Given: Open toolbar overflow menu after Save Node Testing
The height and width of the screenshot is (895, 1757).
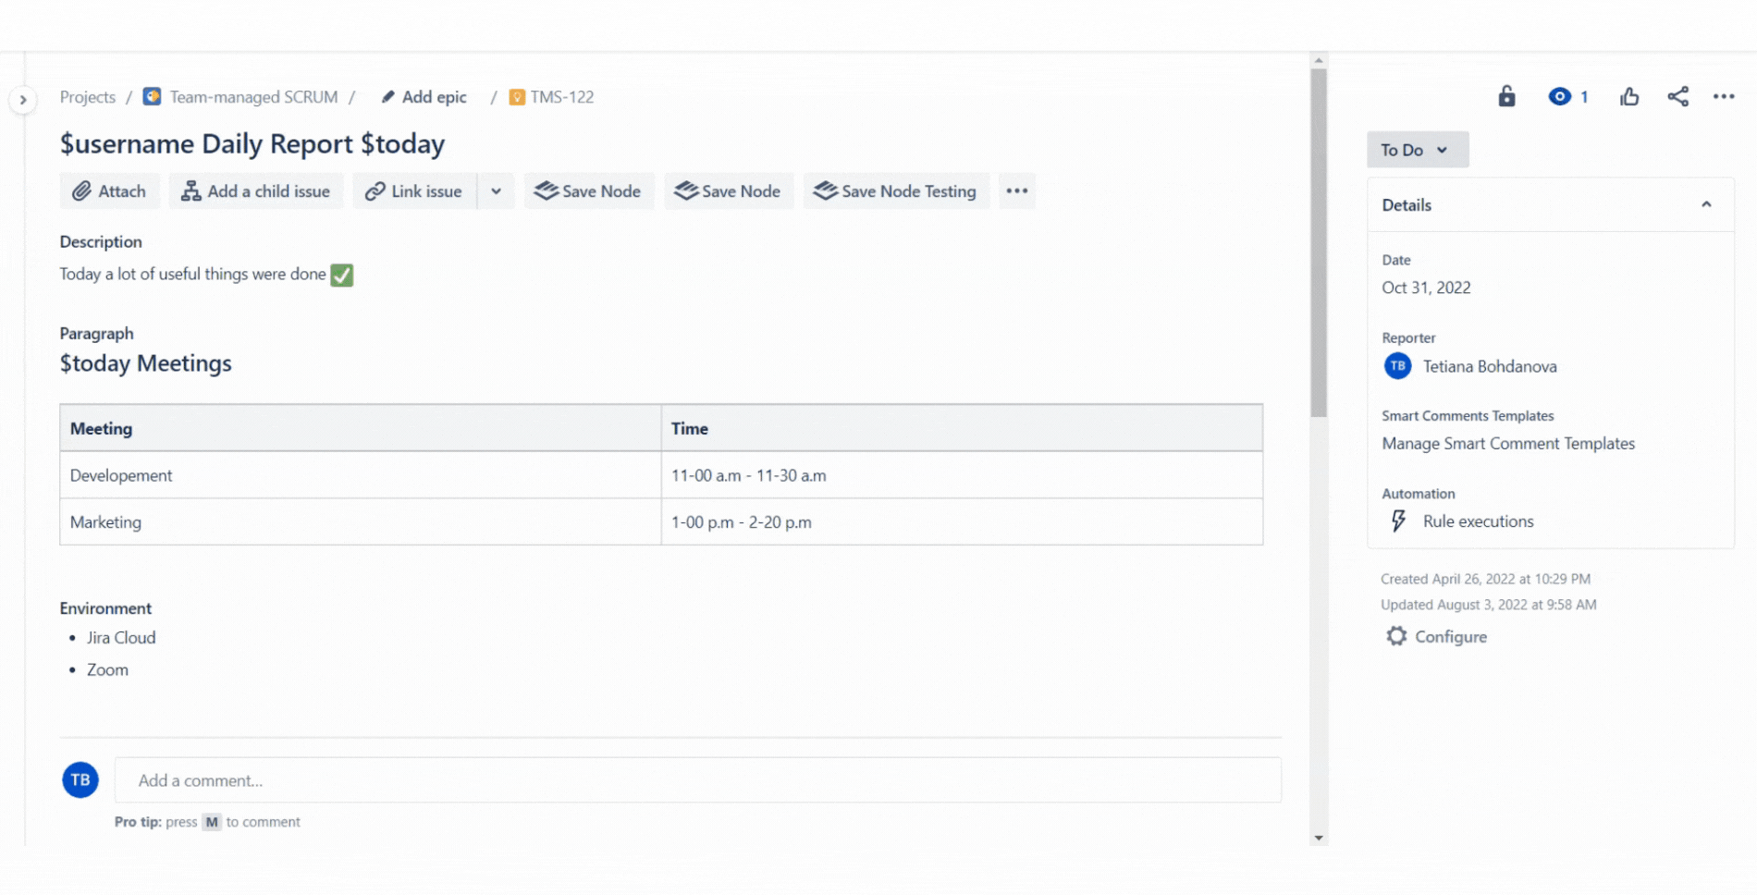Looking at the screenshot, I should point(1016,191).
